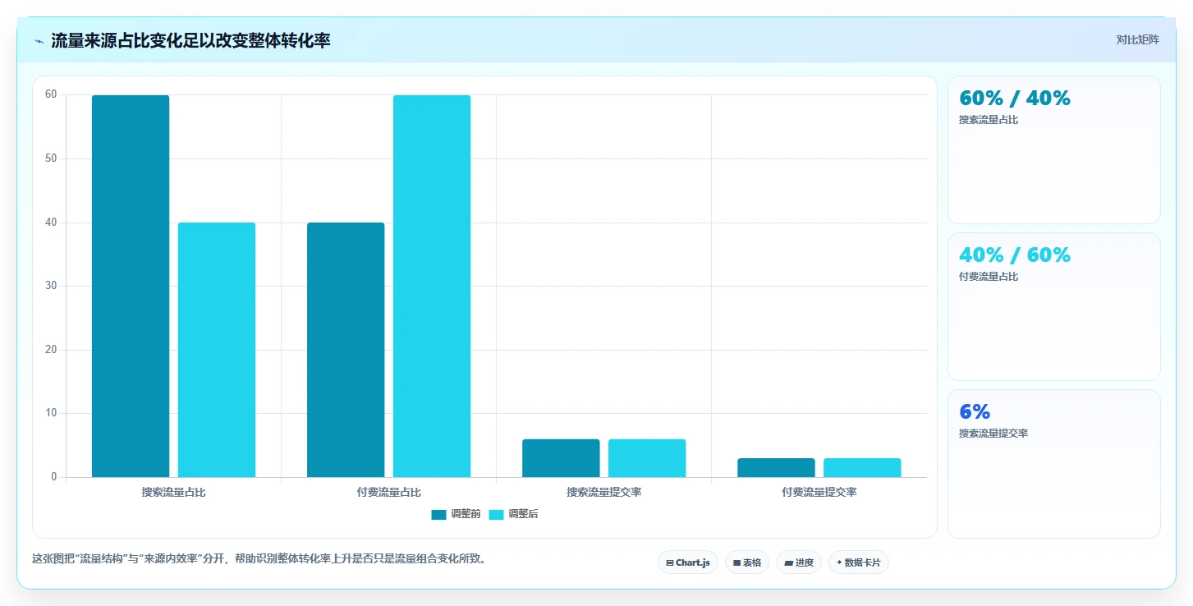Click the 调整前 bar for 搜索流量占比
The height and width of the screenshot is (606, 1193).
pos(131,286)
